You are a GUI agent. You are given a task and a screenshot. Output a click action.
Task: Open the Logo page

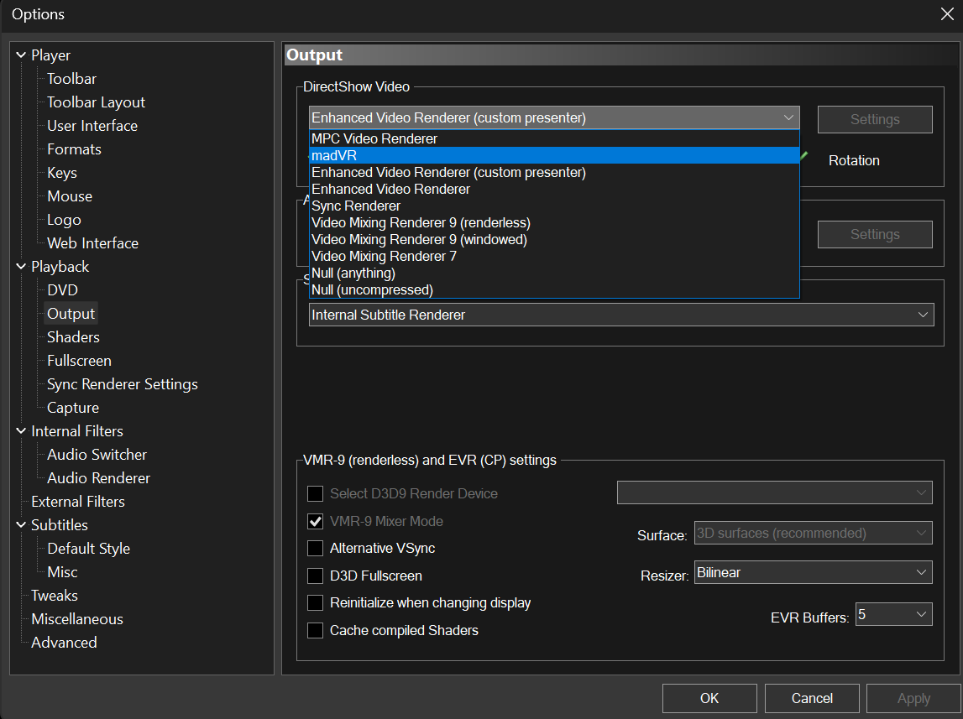click(64, 220)
